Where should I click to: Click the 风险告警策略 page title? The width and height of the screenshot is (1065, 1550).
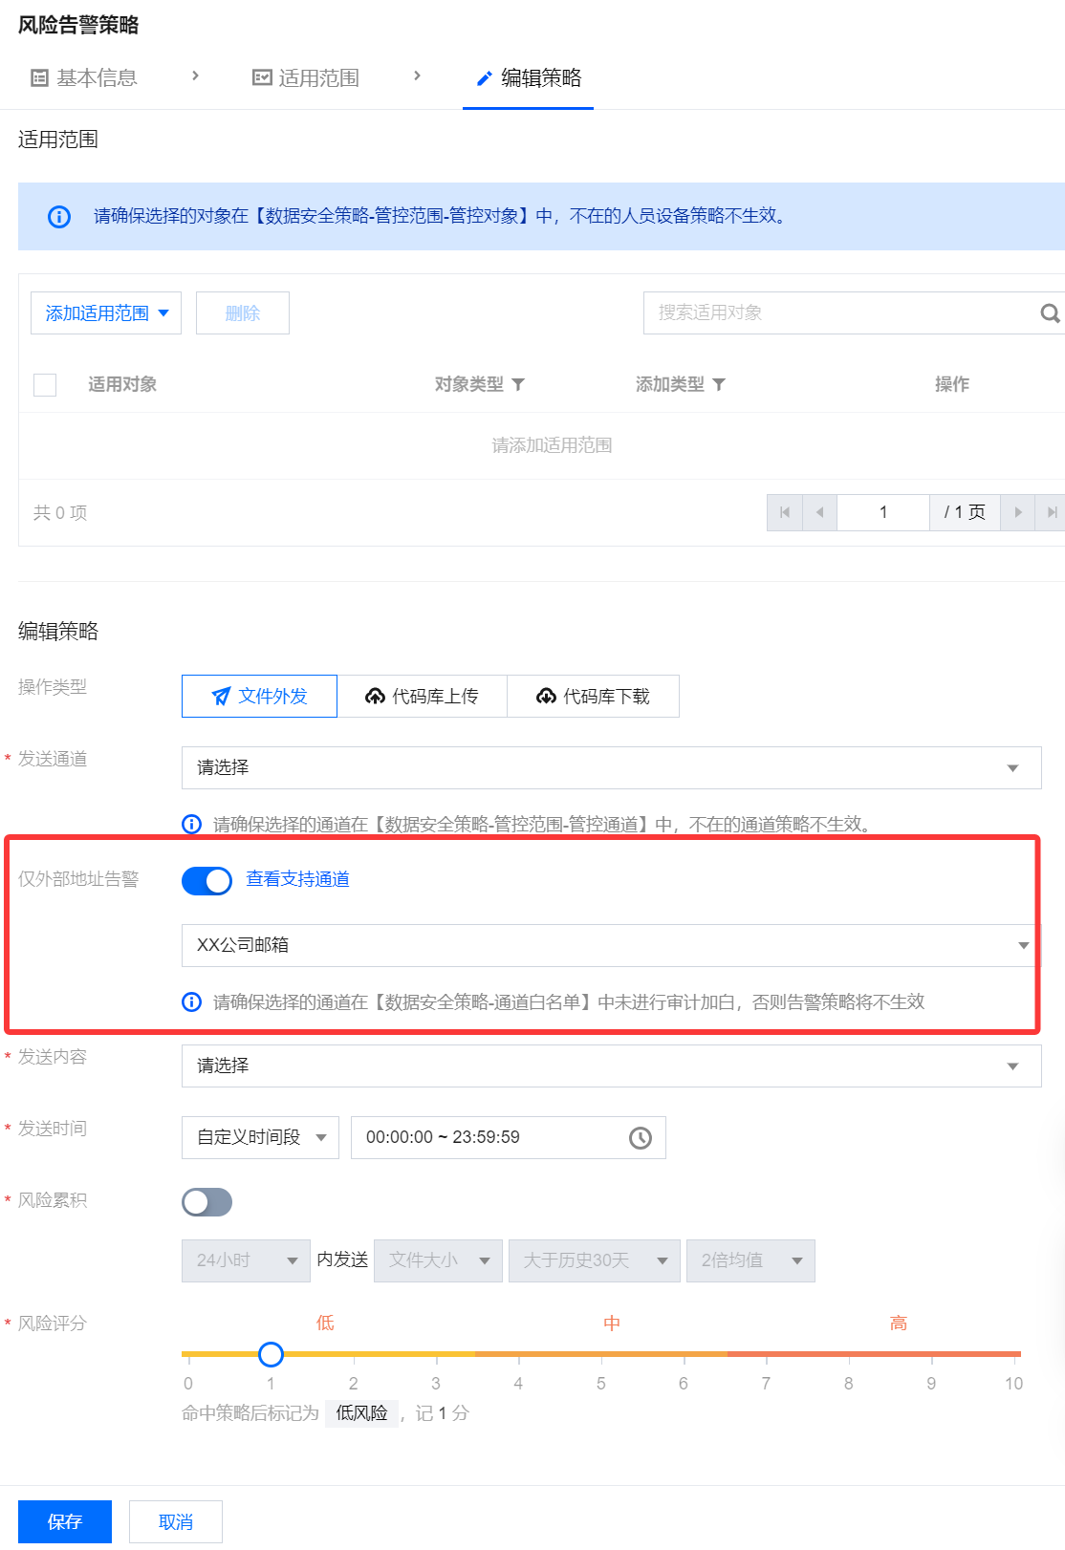[x=78, y=26]
